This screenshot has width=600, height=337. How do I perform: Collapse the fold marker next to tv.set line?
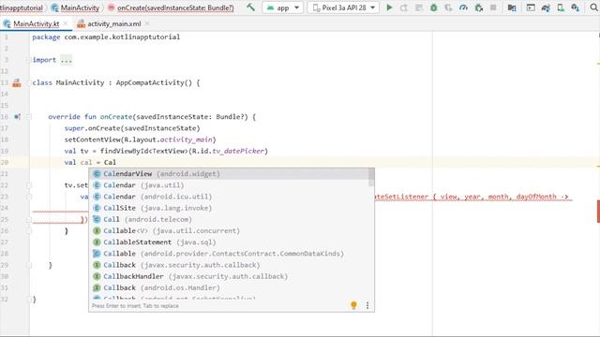point(29,185)
